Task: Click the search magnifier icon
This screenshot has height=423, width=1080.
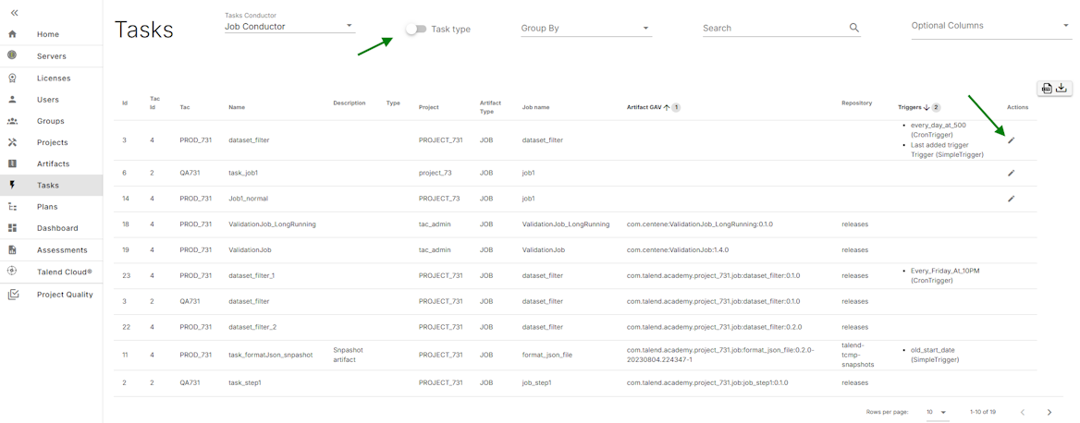Action: 853,28
